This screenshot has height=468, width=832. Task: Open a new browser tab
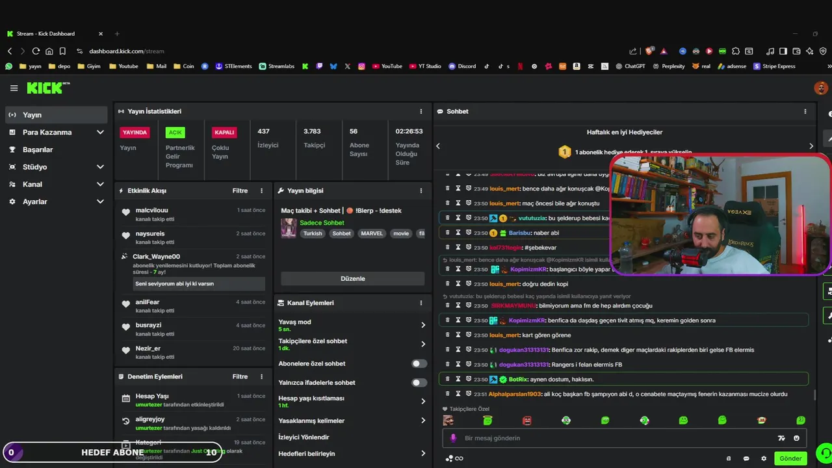coord(117,34)
